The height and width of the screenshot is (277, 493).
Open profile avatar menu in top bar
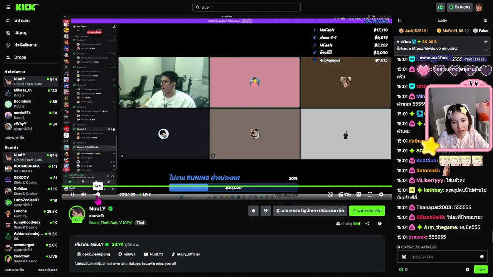pyautogui.click(x=478, y=7)
